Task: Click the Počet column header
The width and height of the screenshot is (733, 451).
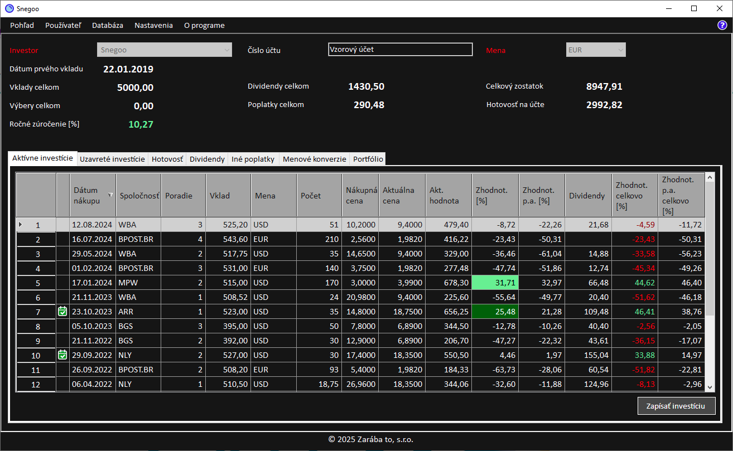Action: click(x=319, y=195)
